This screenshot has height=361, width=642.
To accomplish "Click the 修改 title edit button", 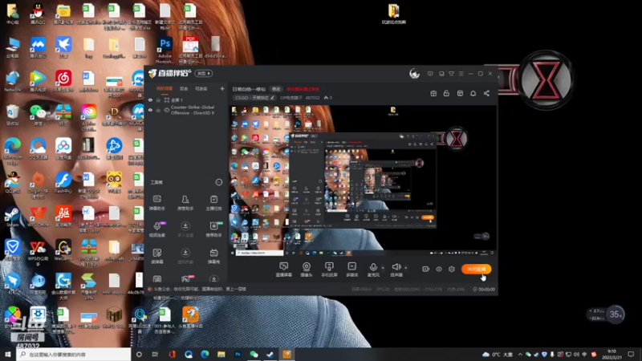I will [x=276, y=89].
